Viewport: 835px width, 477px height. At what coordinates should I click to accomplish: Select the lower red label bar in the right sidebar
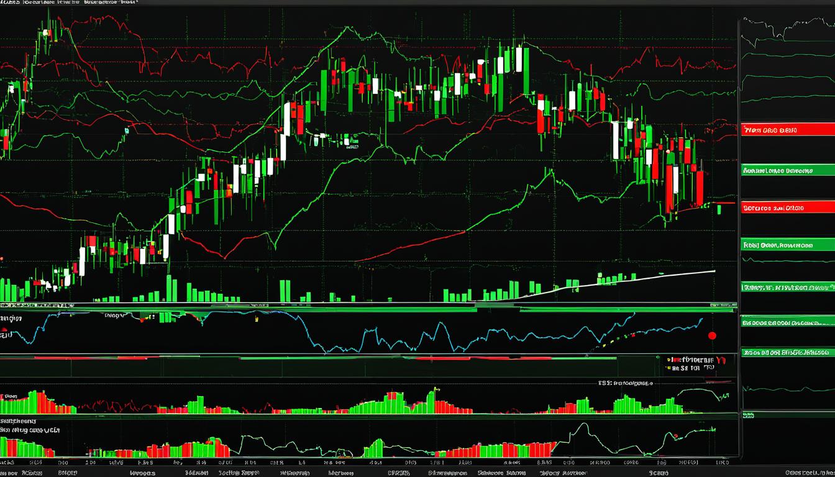(788, 207)
